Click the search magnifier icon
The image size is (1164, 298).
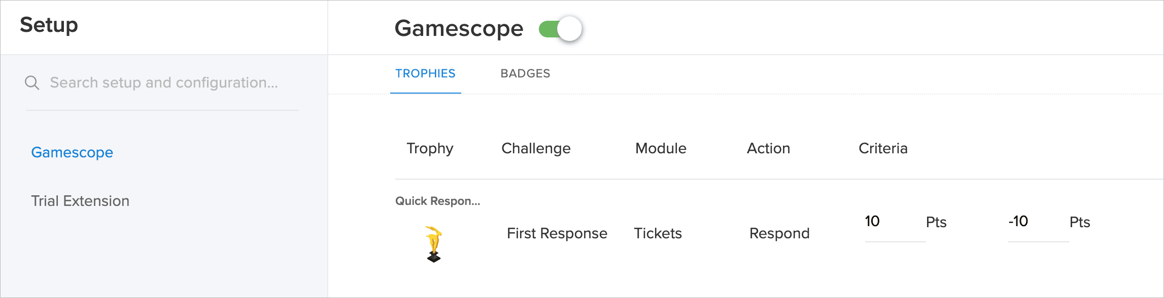coord(32,82)
